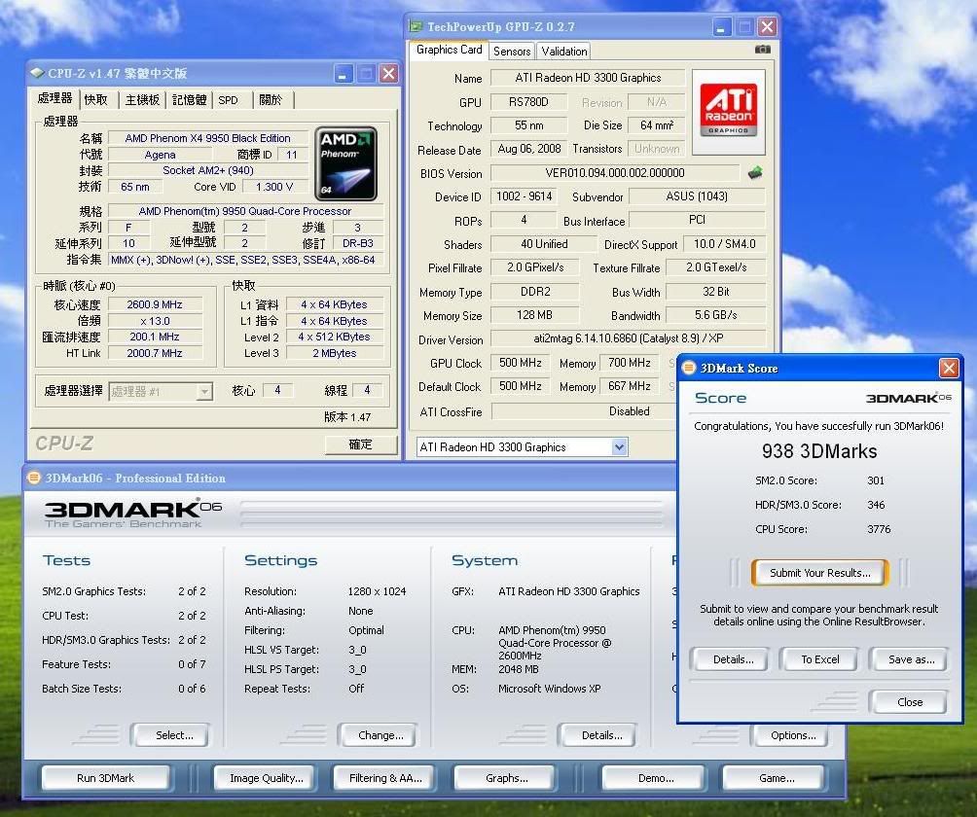The image size is (977, 817).
Task: Click the multiplier value x 13.0
Action: coord(155,321)
